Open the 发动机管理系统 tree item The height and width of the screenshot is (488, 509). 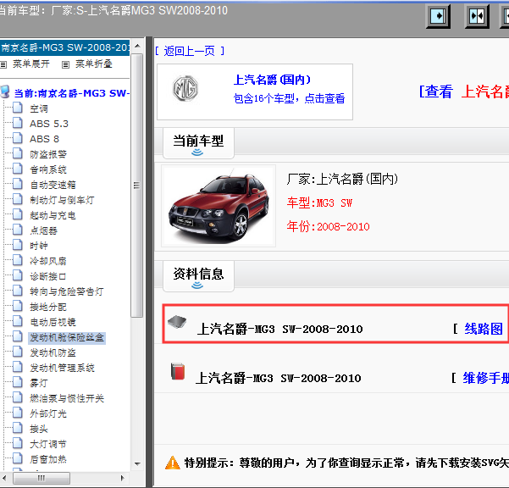(x=62, y=368)
